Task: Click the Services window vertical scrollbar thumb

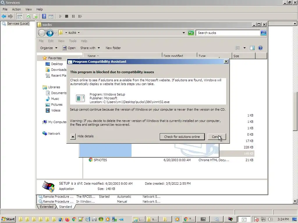Action: 295,111
